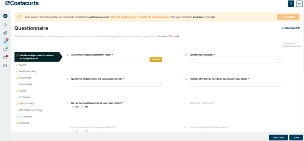Open the Operational area (sqm) dropdown
This screenshot has width=304, height=141.
(x=235, y=60)
